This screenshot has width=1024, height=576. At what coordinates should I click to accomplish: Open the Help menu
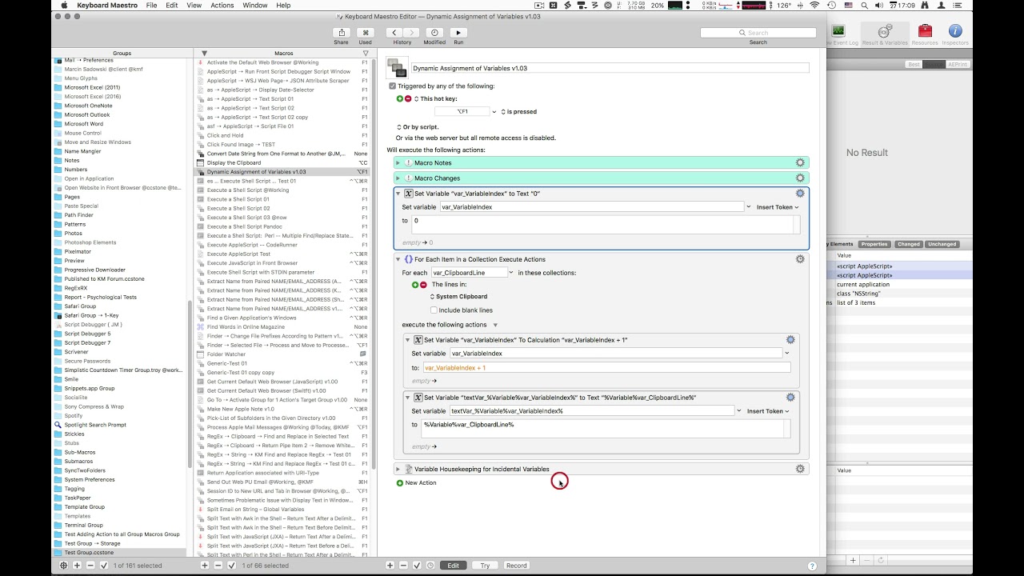(283, 6)
